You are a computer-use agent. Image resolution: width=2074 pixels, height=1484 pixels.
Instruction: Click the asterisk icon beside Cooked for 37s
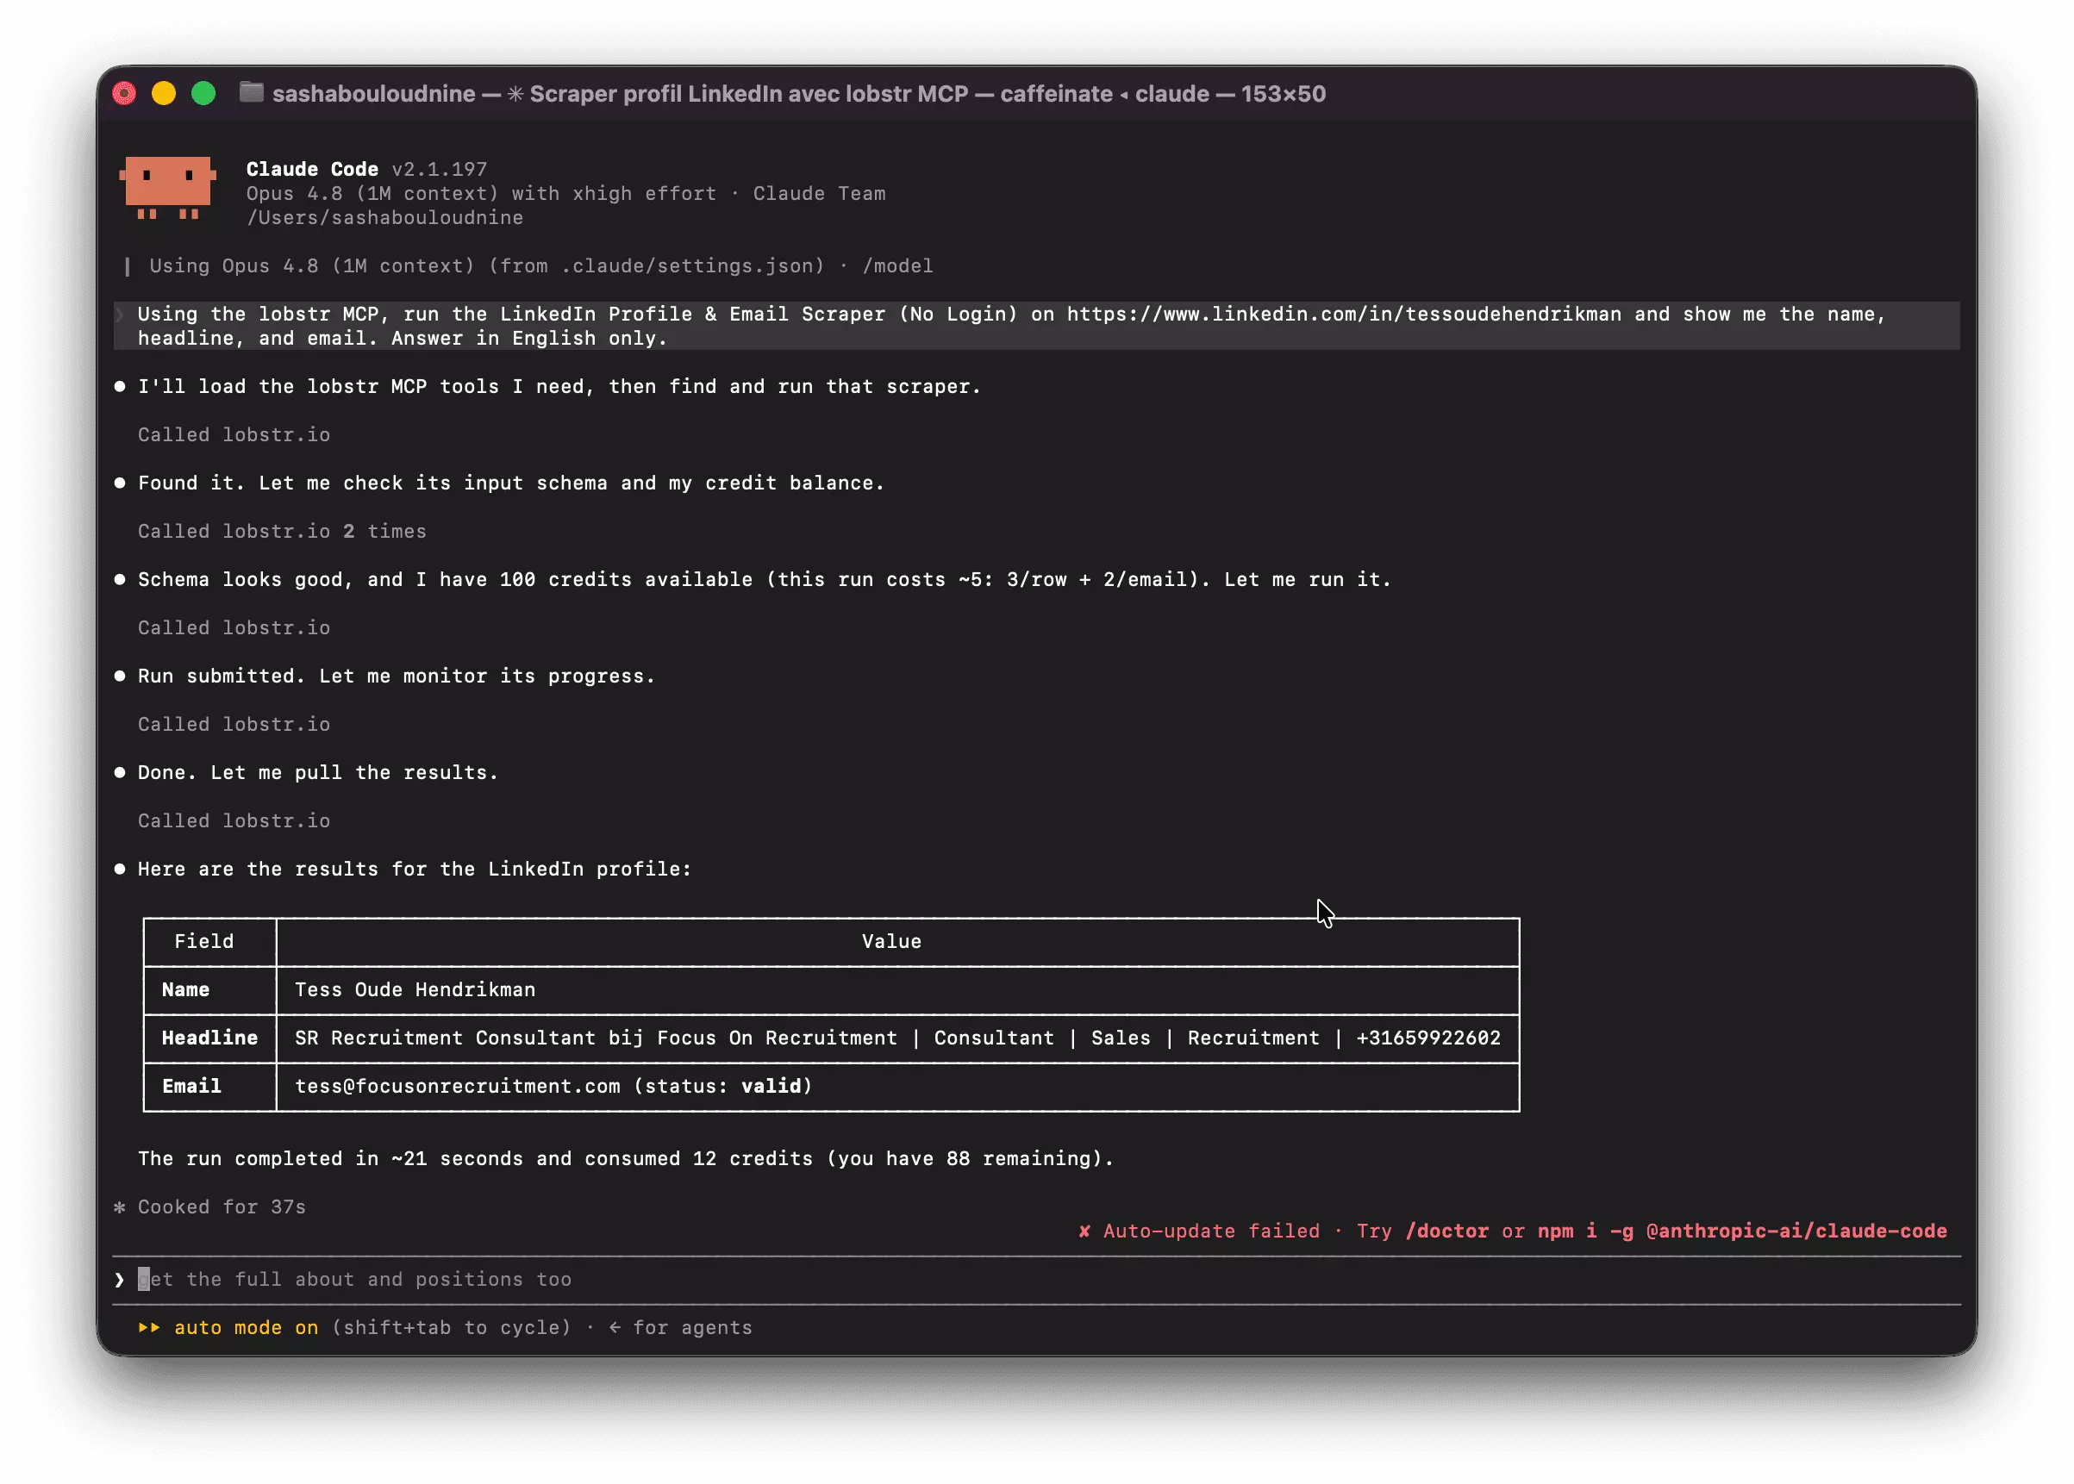tap(119, 1207)
